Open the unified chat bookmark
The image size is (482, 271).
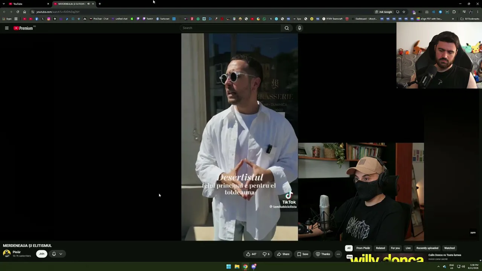pos(120,19)
